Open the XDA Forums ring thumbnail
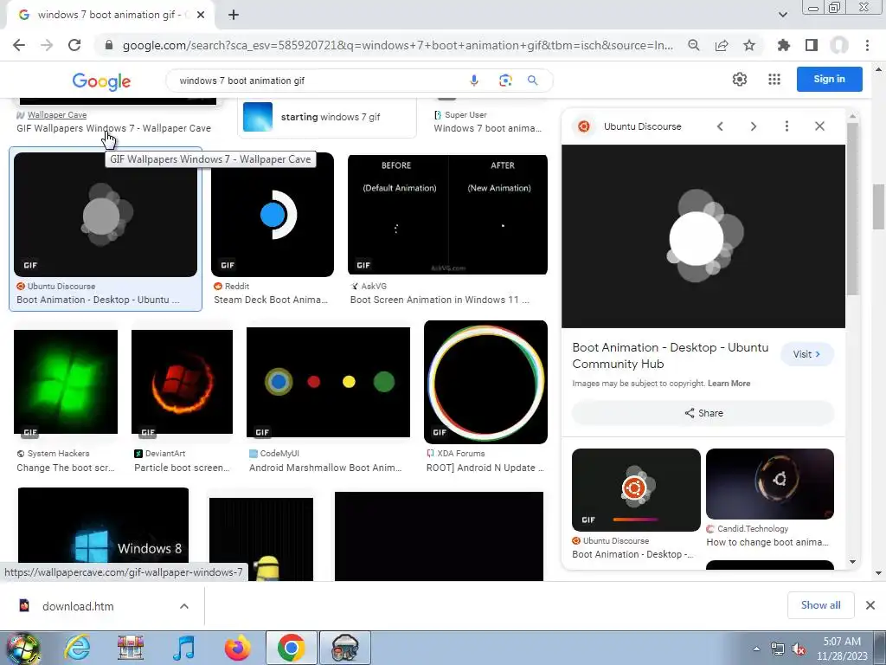Screen dimensions: 886x665 tap(486, 382)
